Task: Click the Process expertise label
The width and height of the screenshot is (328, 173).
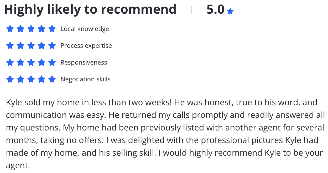Action: tap(86, 46)
